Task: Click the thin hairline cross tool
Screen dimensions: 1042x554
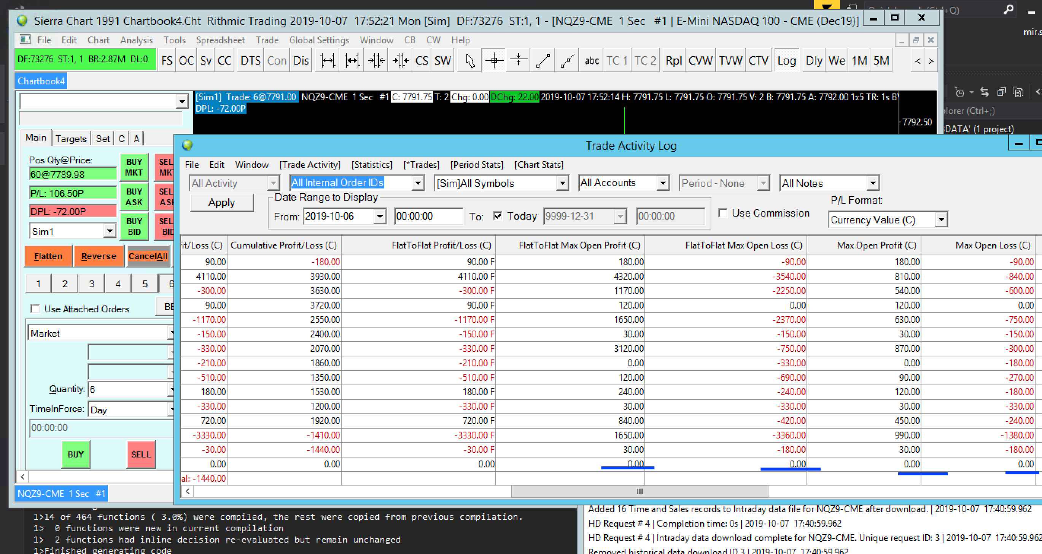Action: (x=518, y=61)
